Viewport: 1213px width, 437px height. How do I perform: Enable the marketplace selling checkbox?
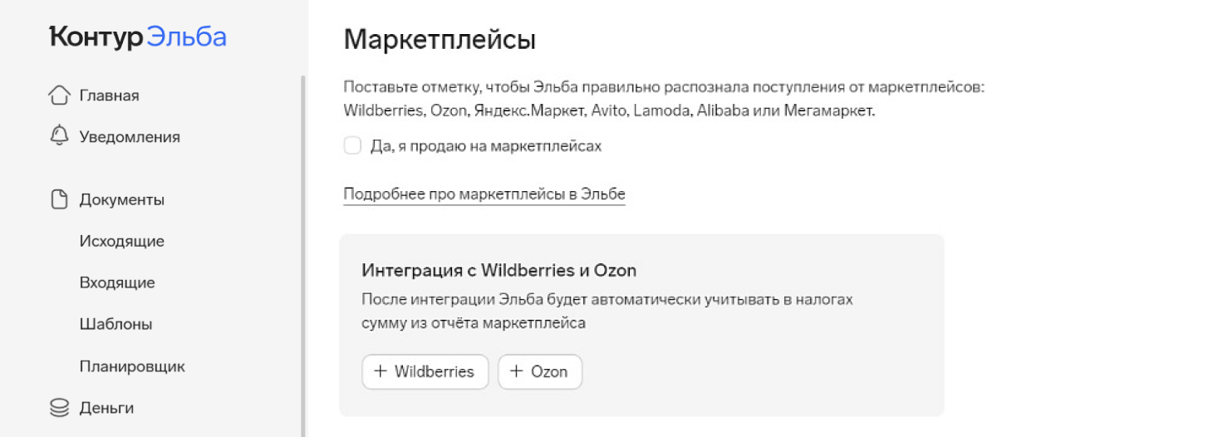[353, 146]
